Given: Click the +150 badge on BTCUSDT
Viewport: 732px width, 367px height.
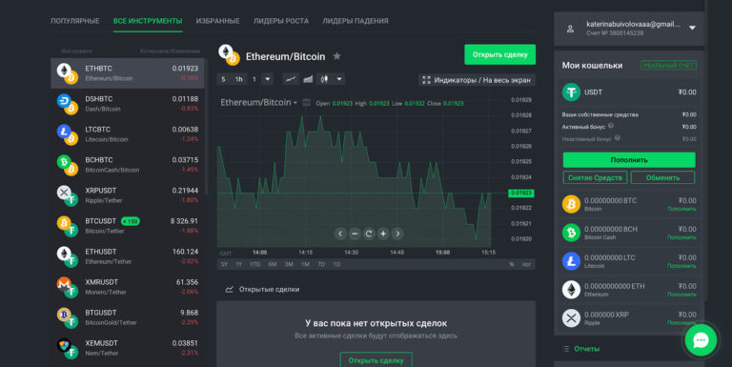Looking at the screenshot, I should click(131, 221).
